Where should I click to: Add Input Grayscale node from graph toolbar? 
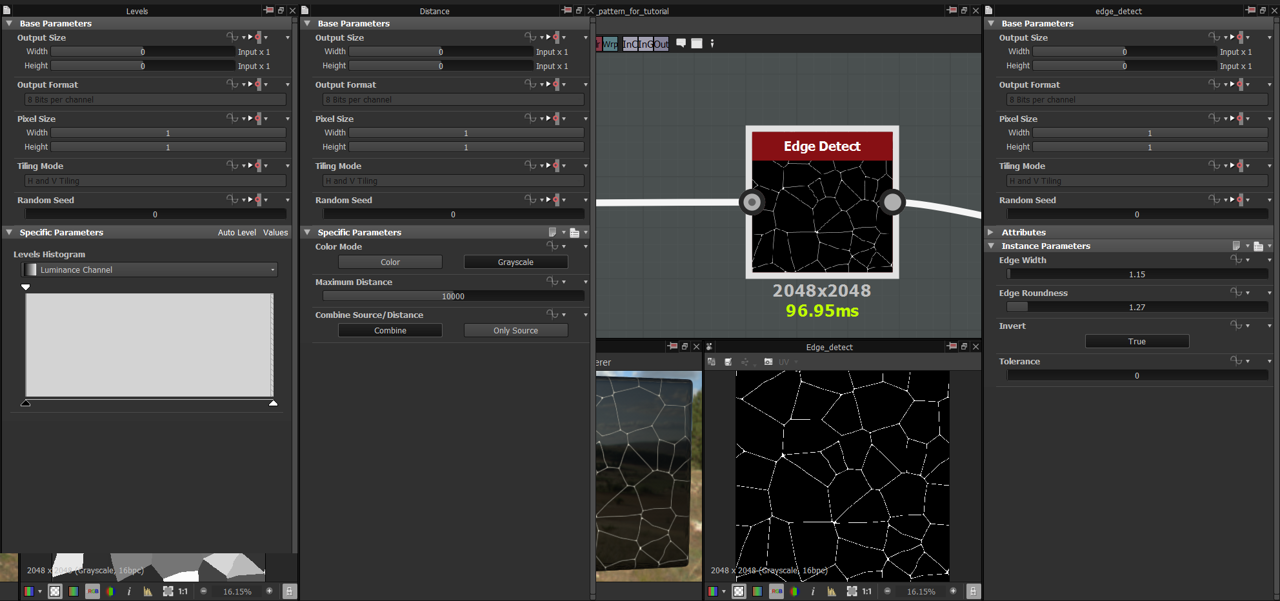[x=645, y=44]
